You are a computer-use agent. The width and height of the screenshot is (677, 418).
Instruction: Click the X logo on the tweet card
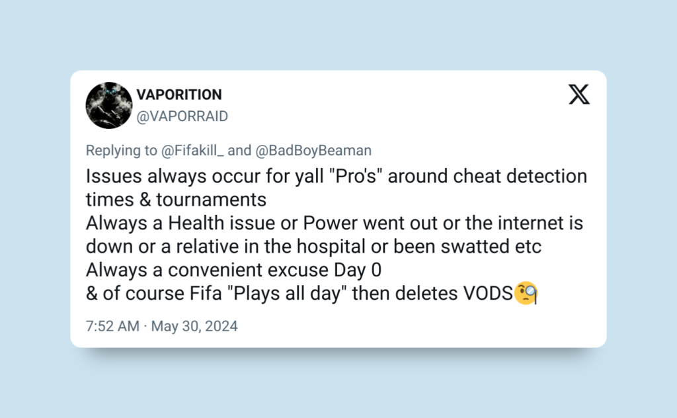pyautogui.click(x=579, y=95)
